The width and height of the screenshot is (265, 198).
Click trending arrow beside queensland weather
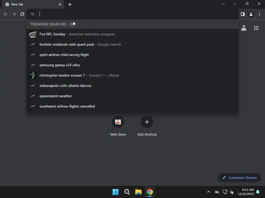(x=33, y=96)
